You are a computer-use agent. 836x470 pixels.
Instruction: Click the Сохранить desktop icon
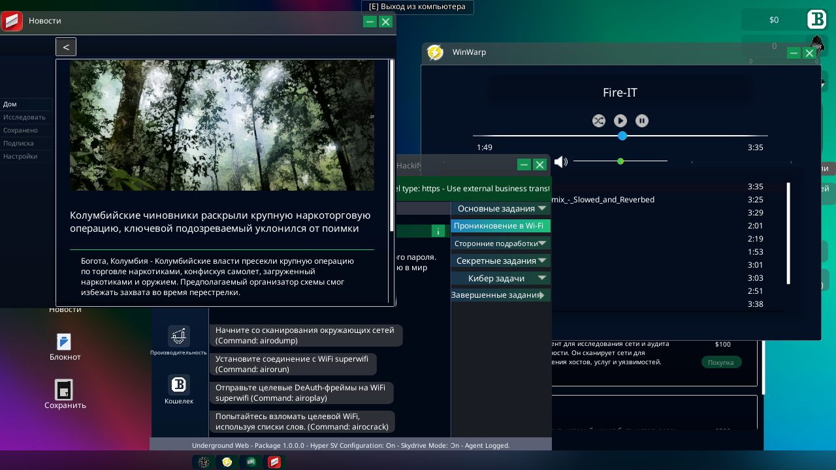coord(64,390)
